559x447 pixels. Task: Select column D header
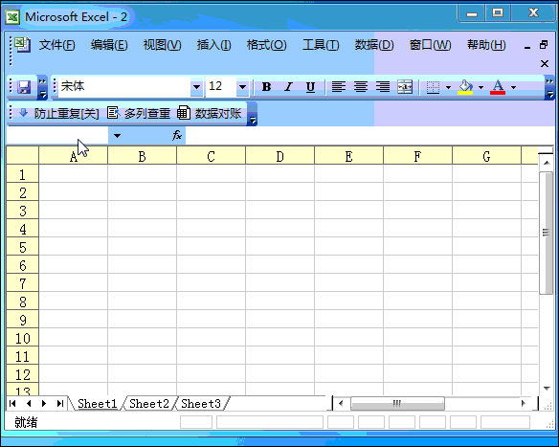pos(279,156)
